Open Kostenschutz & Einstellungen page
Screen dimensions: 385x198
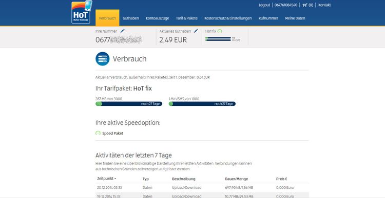coord(228,18)
